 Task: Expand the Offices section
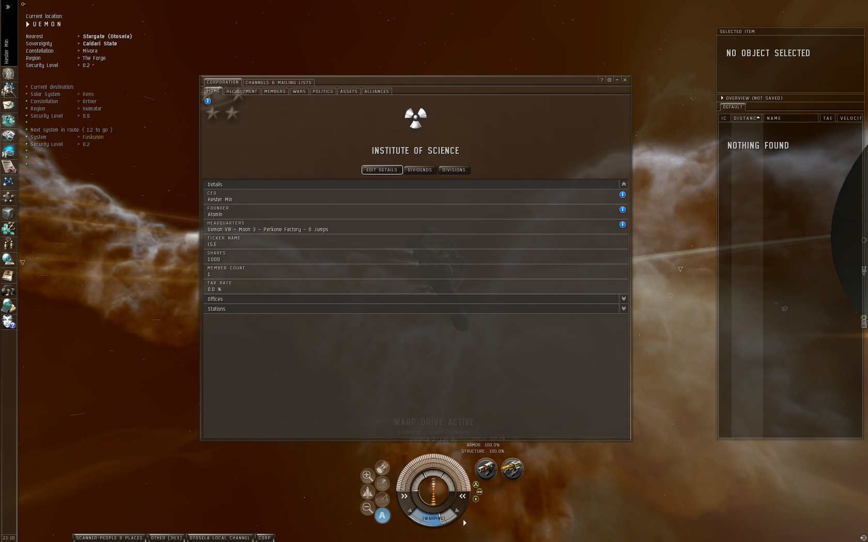click(x=624, y=299)
